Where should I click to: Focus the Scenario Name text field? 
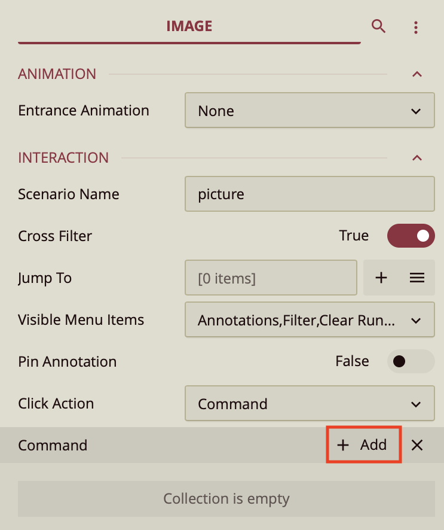click(309, 194)
